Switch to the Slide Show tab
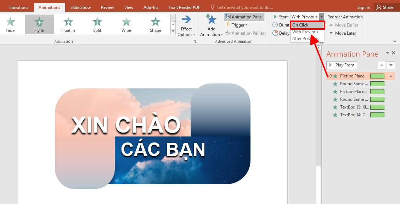Viewport: 400px width, 204px height. tap(80, 7)
